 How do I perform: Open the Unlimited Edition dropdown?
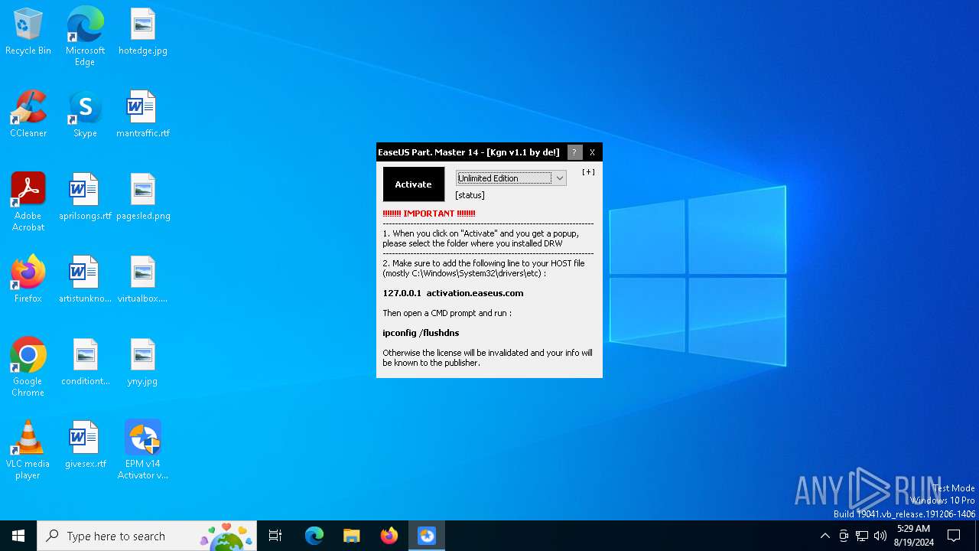511,178
